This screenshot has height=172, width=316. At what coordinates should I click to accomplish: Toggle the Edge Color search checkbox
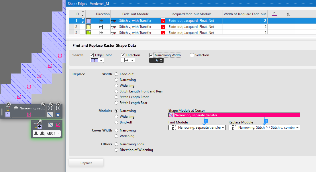pyautogui.click(x=92, y=55)
